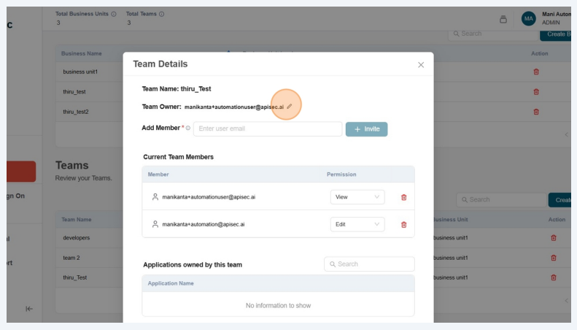Open the View permission dropdown
This screenshot has height=330, width=577.
(357, 197)
